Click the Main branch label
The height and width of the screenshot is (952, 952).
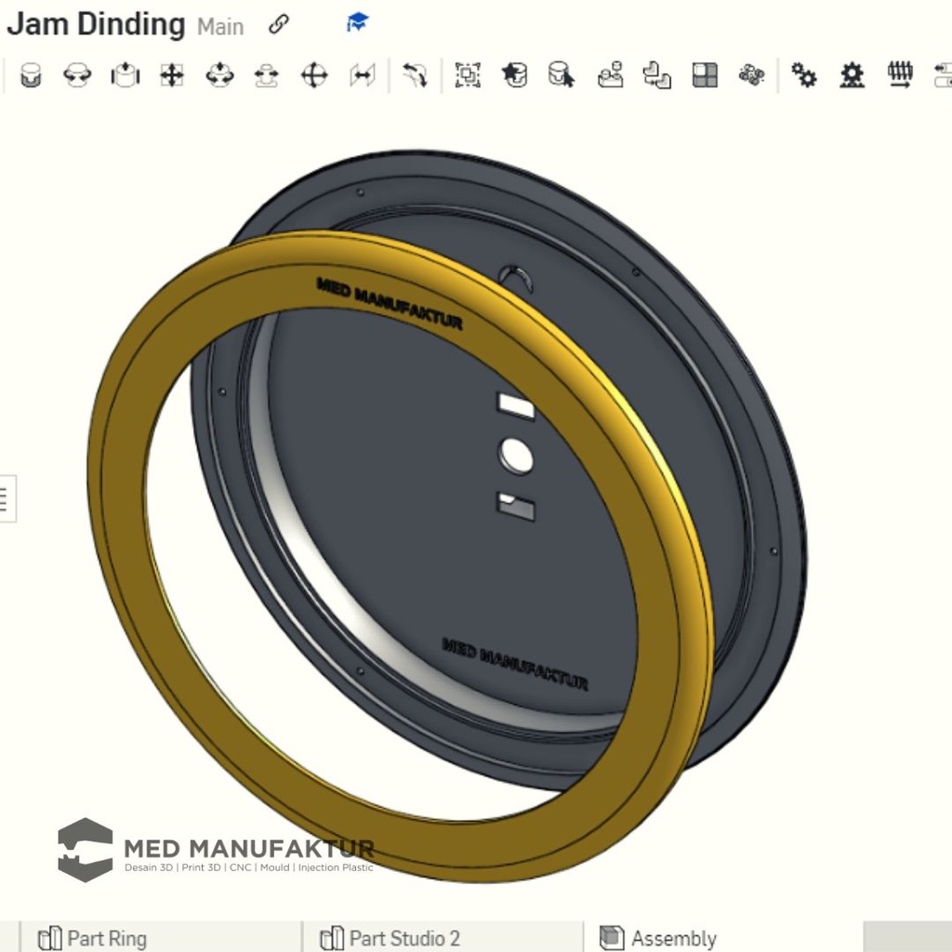coord(220,27)
